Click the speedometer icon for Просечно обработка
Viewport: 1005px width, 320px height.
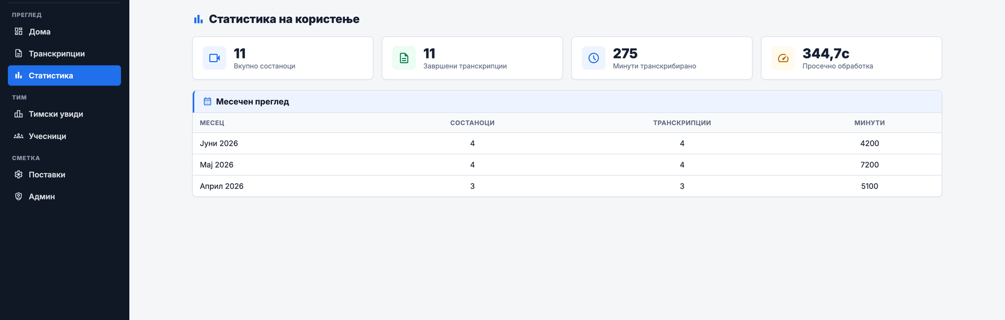pos(783,58)
